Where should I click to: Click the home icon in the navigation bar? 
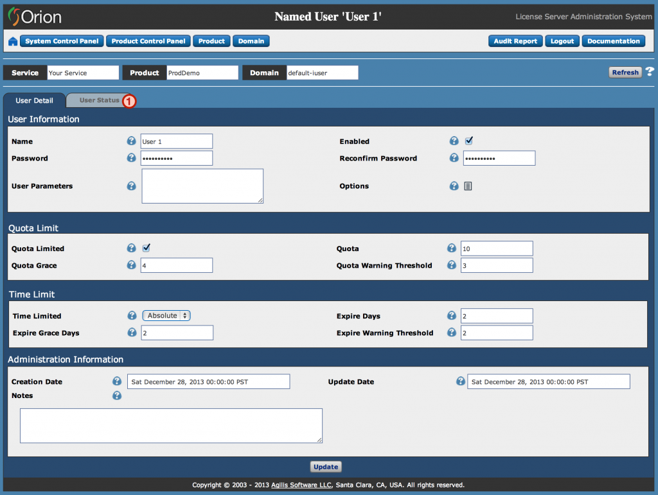coord(13,40)
